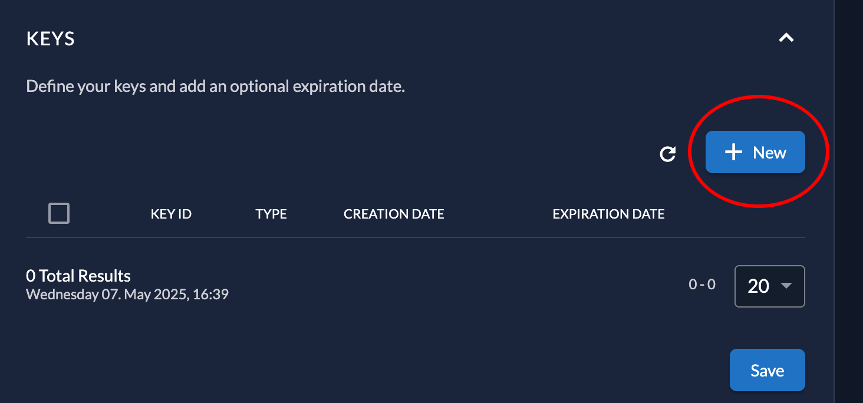Save the key settings
863x403 pixels.
pos(767,370)
